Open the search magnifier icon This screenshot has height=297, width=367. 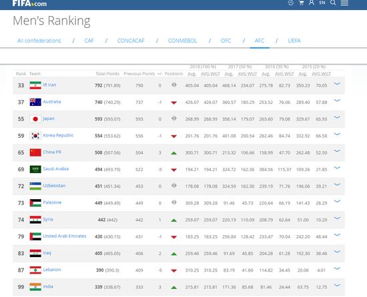click(x=333, y=3)
